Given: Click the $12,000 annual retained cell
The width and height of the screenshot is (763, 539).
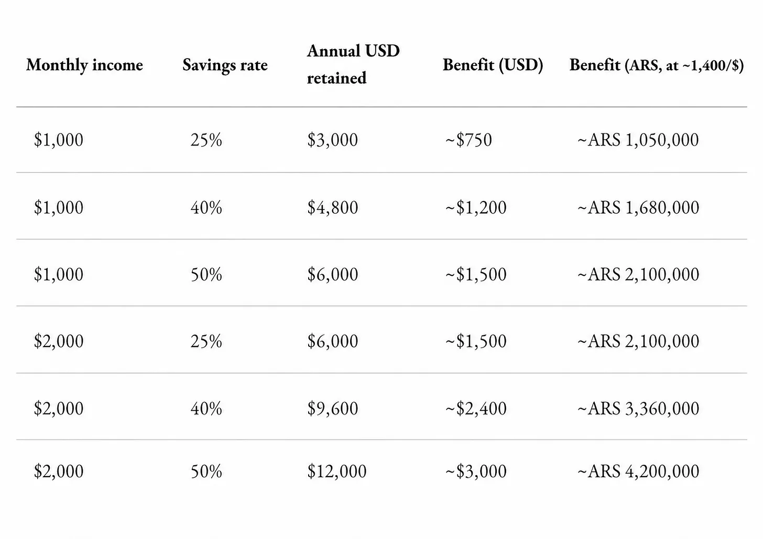Looking at the screenshot, I should coord(337,471).
